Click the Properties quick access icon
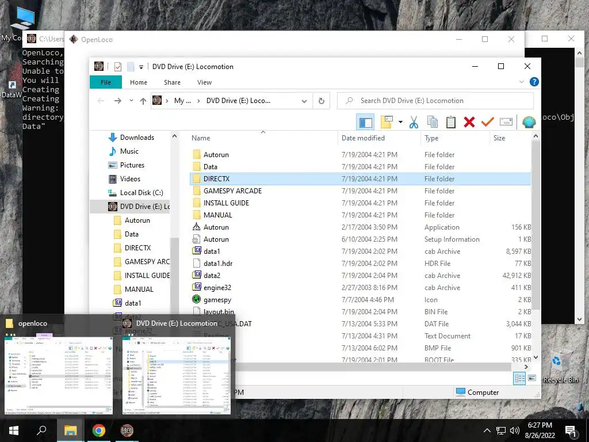Screen dimensions: 589x442 click(x=118, y=67)
